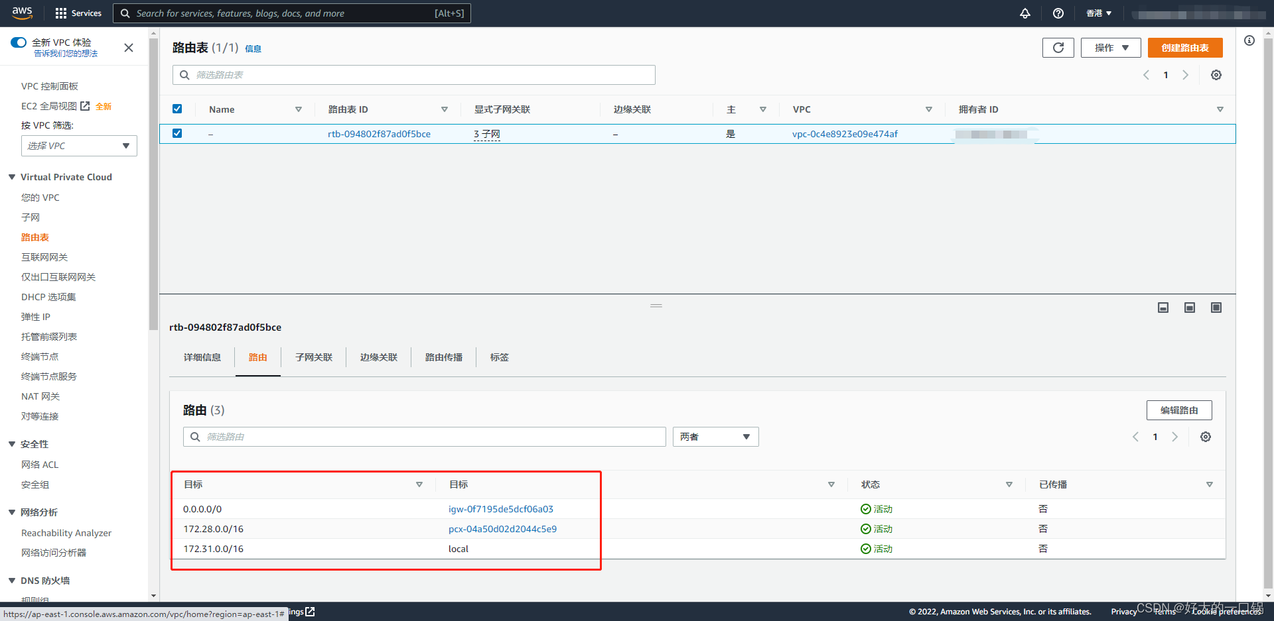Open the igw-0f7195de5dcf06a03 gateway link
Image resolution: width=1274 pixels, height=621 pixels.
coord(500,509)
